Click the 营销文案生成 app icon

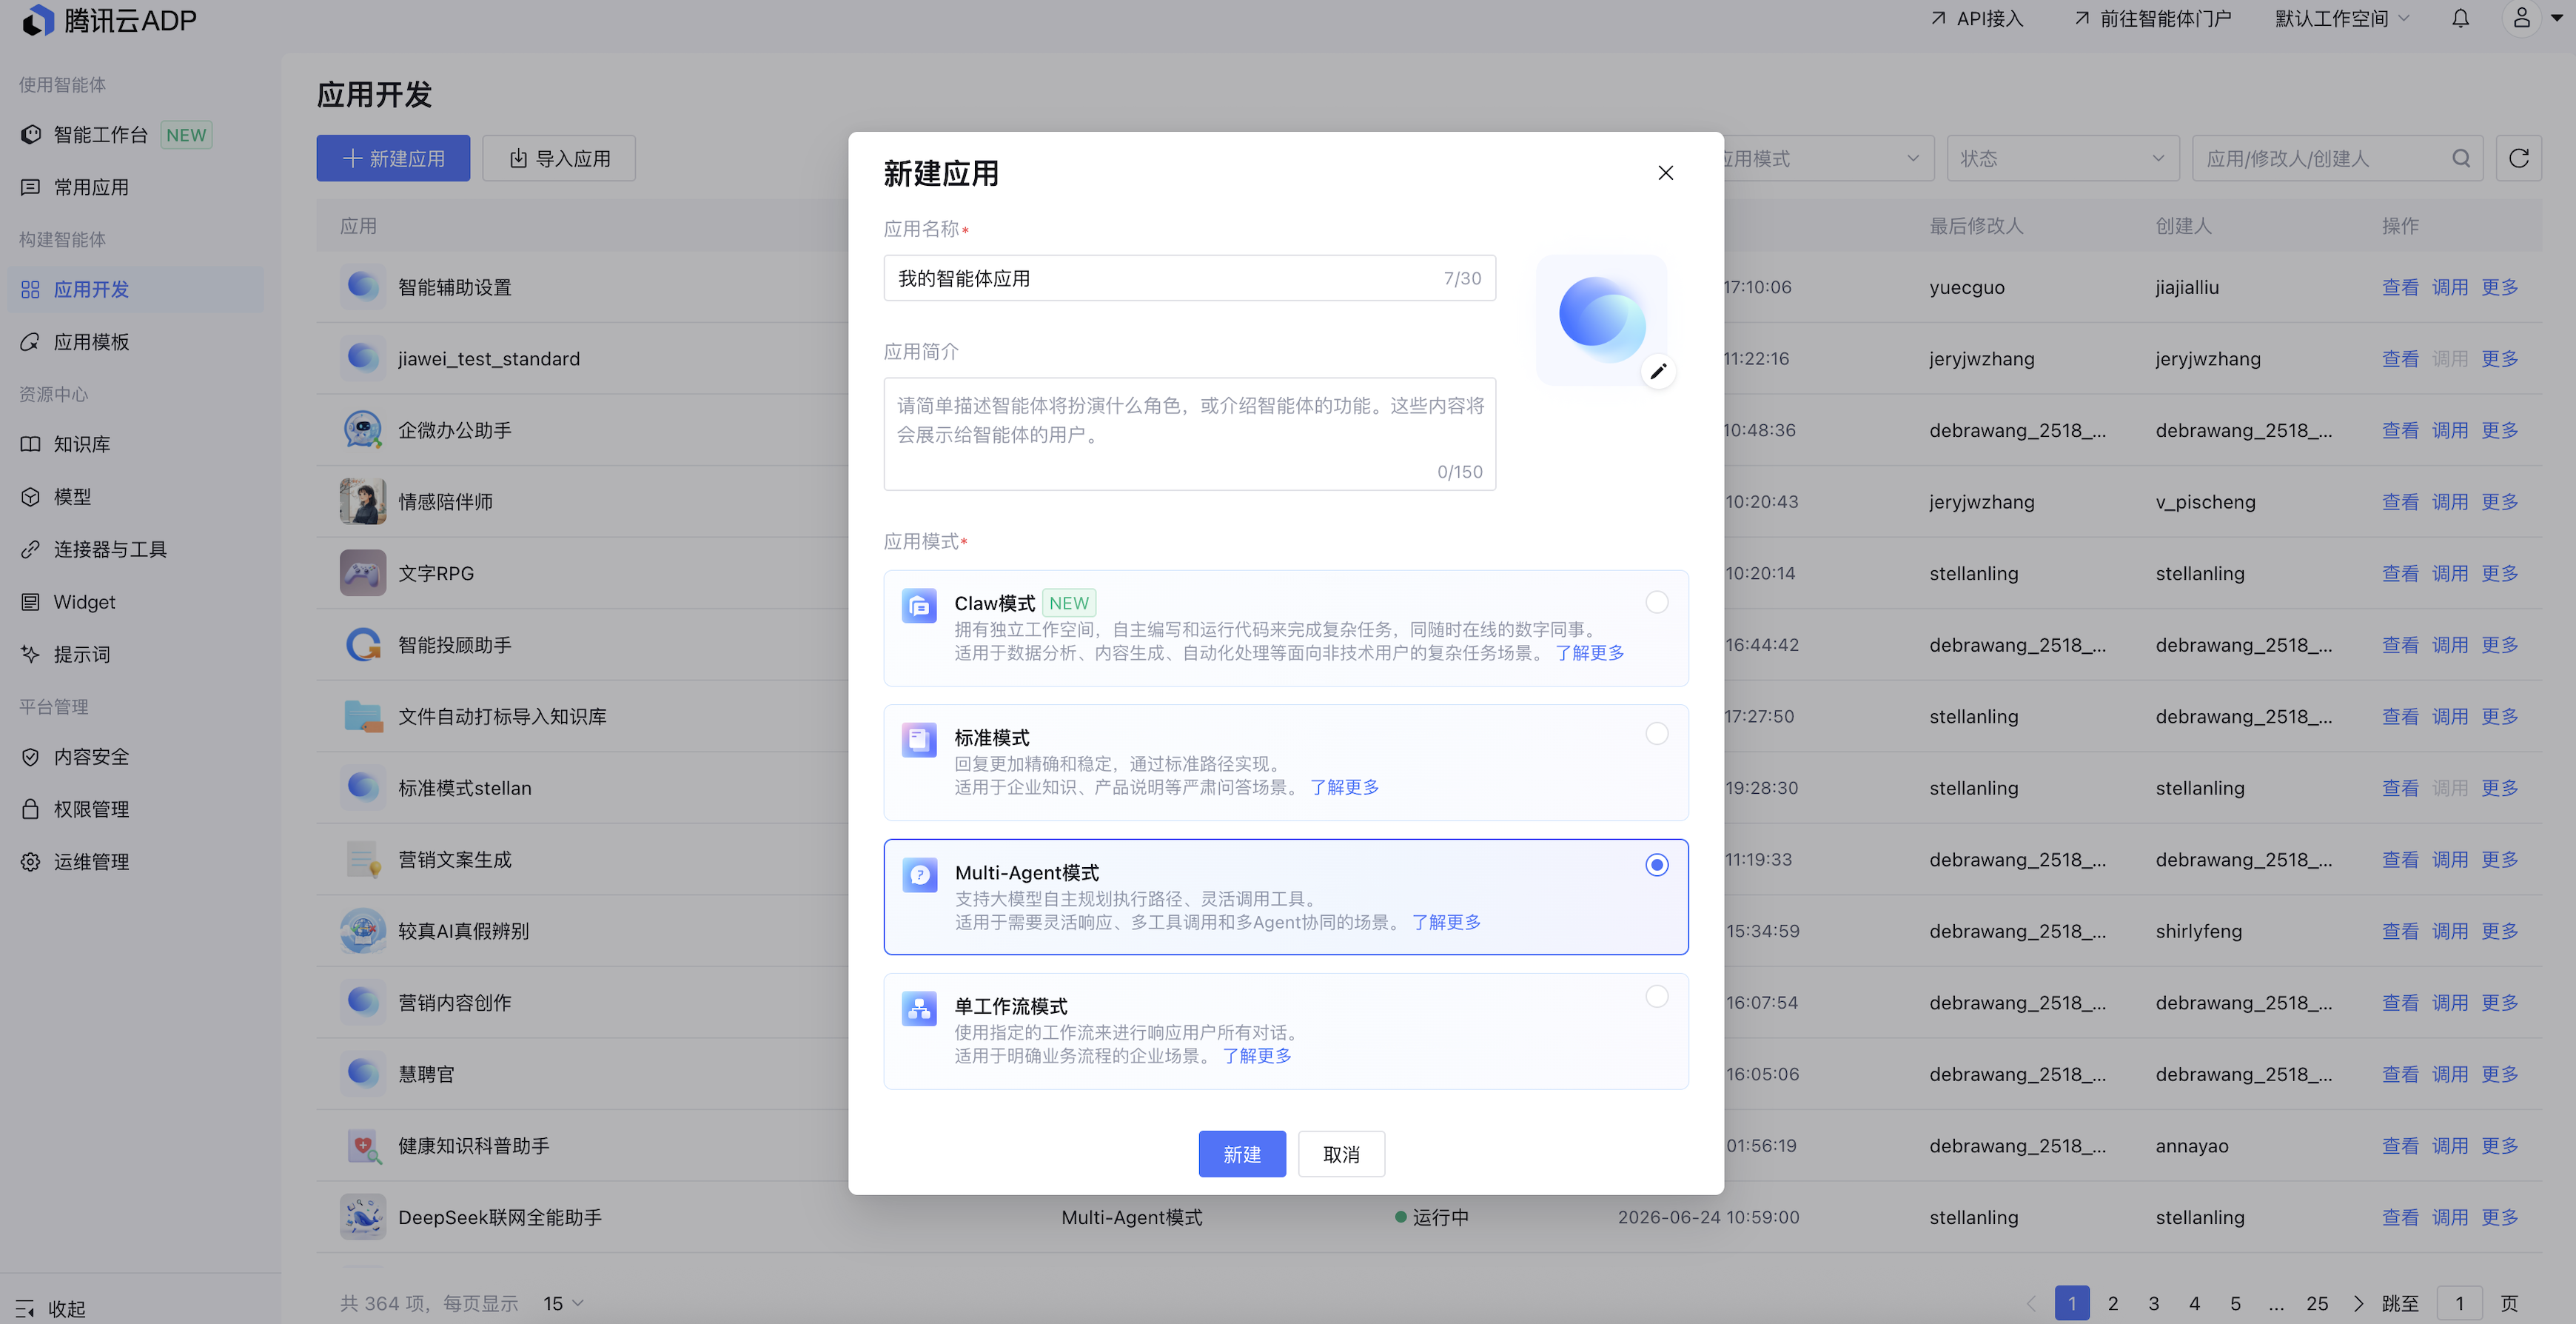[x=362, y=859]
